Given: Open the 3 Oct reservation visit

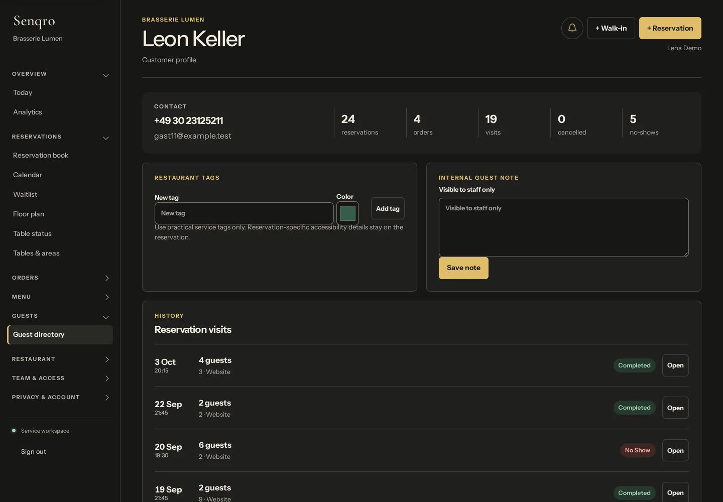Looking at the screenshot, I should tap(675, 365).
